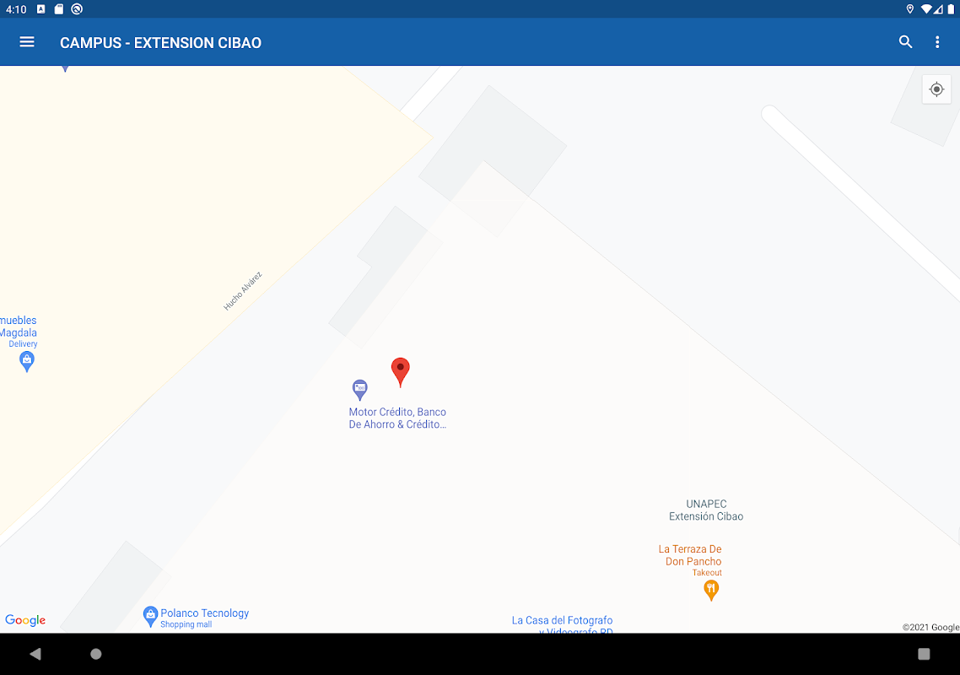
Task: Tap the Polanco Tecnology place name
Action: click(204, 613)
